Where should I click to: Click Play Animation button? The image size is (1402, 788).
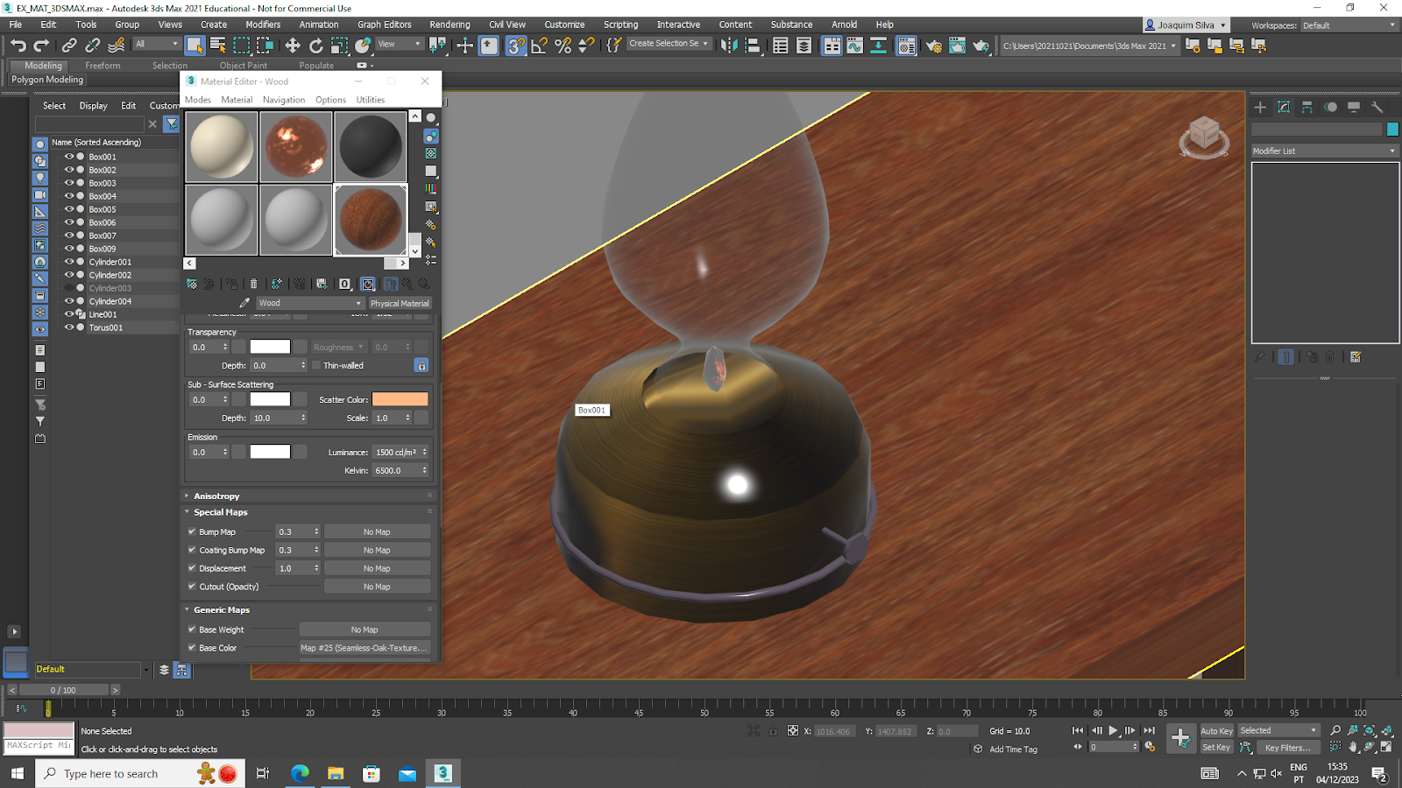(x=1113, y=730)
